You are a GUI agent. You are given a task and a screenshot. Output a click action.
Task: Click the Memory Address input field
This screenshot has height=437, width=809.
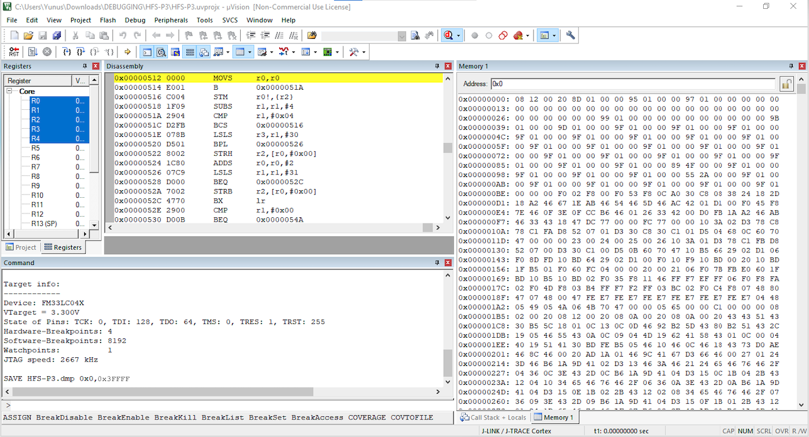(633, 84)
